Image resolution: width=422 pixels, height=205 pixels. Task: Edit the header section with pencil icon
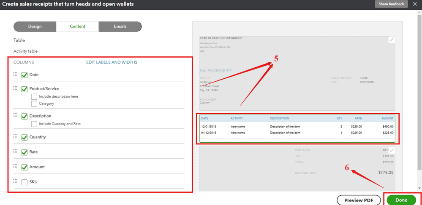point(392,40)
